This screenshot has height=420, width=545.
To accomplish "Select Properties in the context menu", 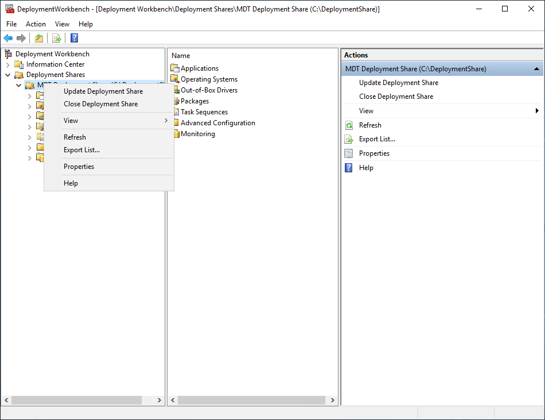I will click(x=79, y=167).
